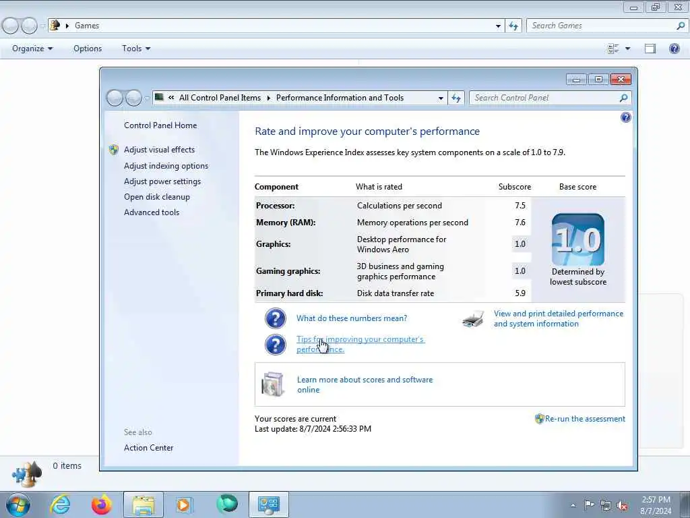The width and height of the screenshot is (690, 518).
Task: Click the software box icon beside Learn more
Action: pyautogui.click(x=272, y=384)
